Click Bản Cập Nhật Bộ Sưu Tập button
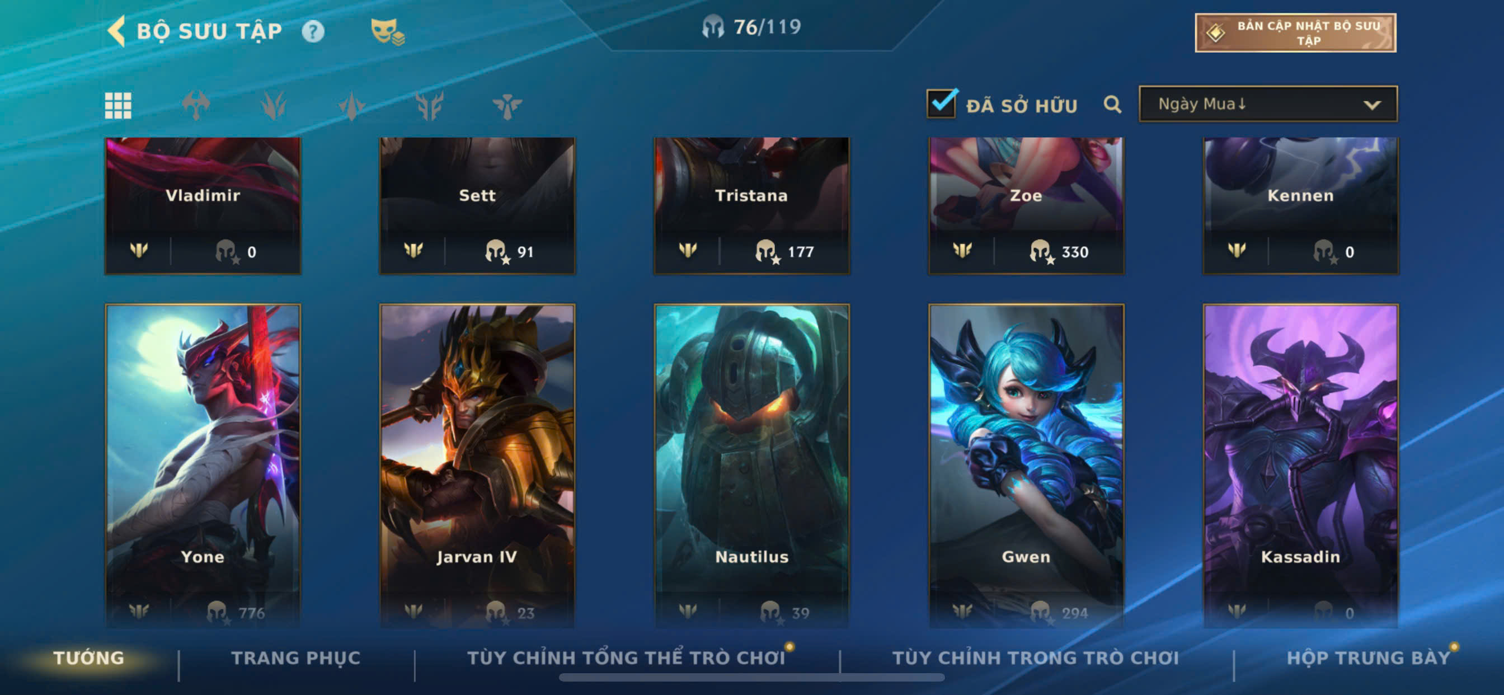 [1295, 32]
